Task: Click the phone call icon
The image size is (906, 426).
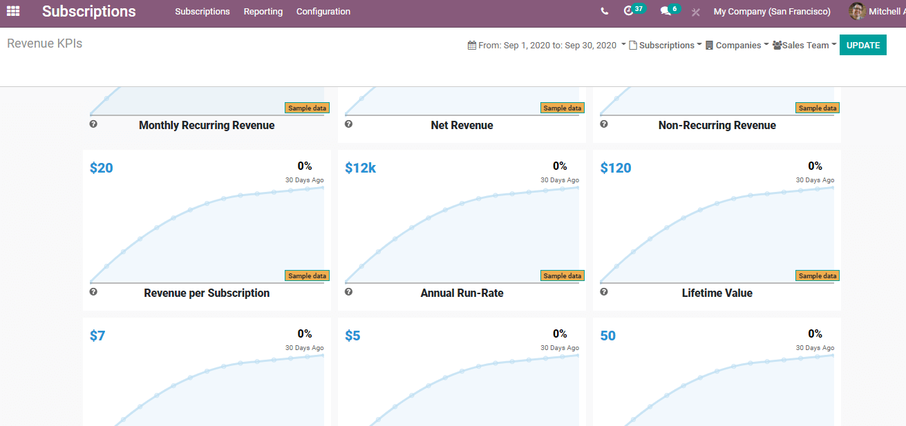Action: click(x=605, y=11)
